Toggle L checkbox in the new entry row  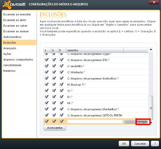click(47, 121)
